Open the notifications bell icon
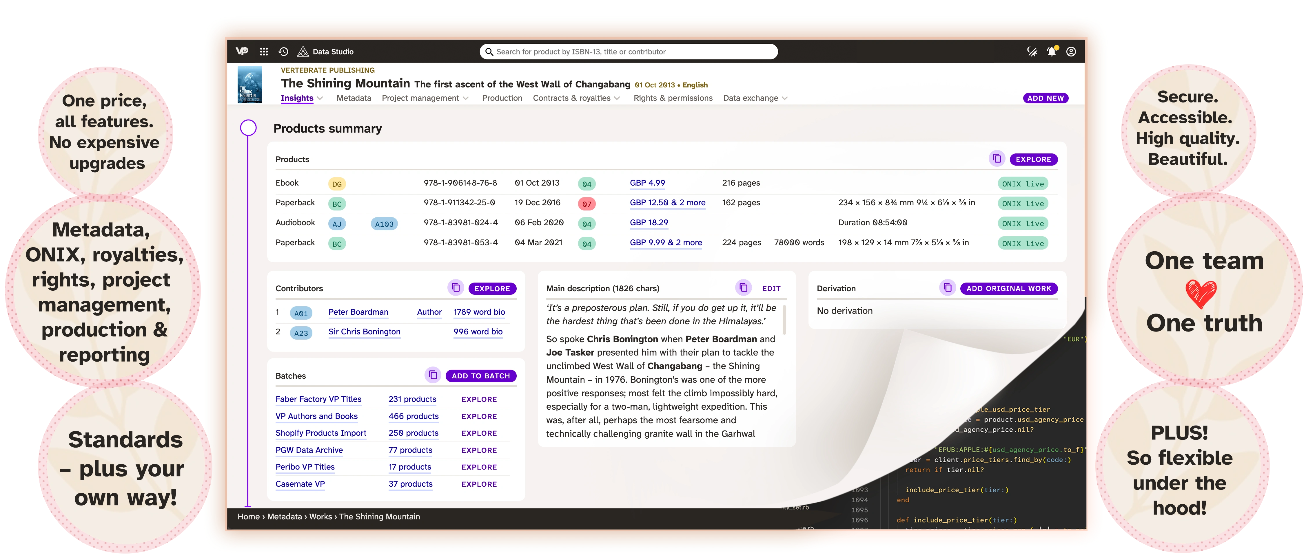The width and height of the screenshot is (1304, 555). pos(1051,52)
